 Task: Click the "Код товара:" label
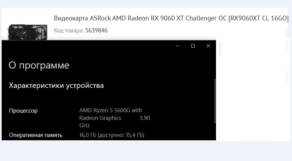pos(69,30)
